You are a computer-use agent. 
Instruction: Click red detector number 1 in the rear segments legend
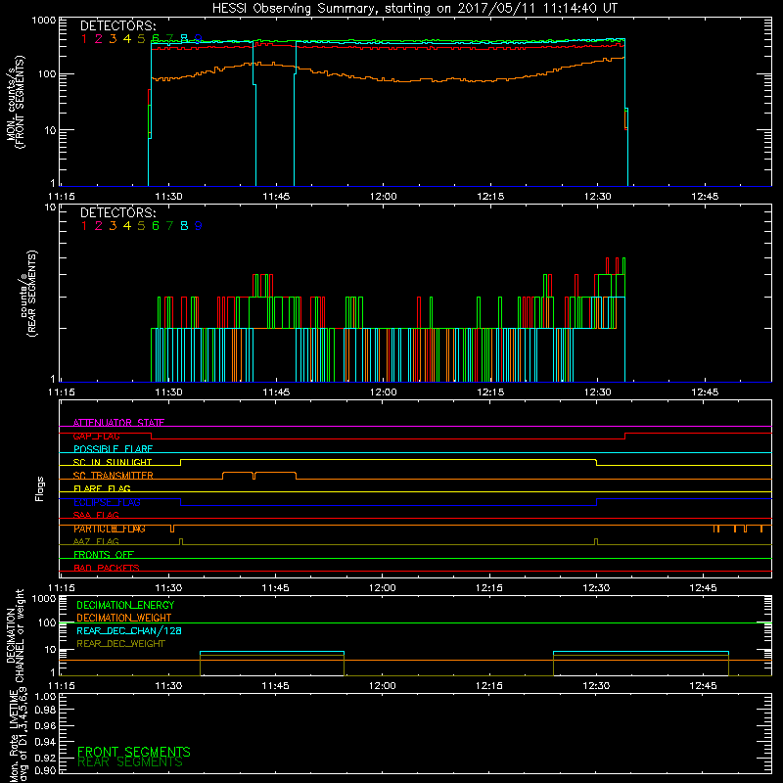(x=84, y=226)
